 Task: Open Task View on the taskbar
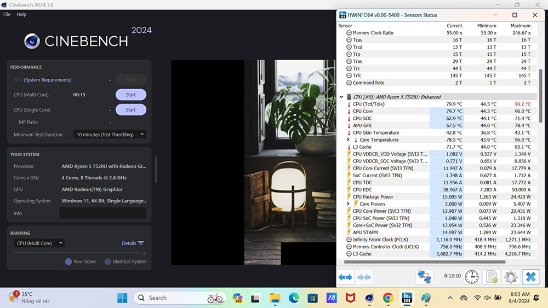pos(255,298)
